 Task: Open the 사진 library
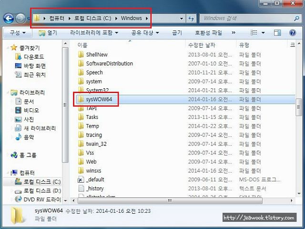(x=29, y=119)
